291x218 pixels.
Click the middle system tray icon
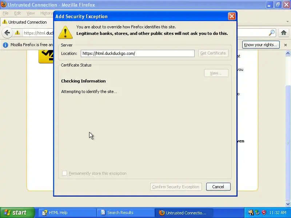point(258,213)
